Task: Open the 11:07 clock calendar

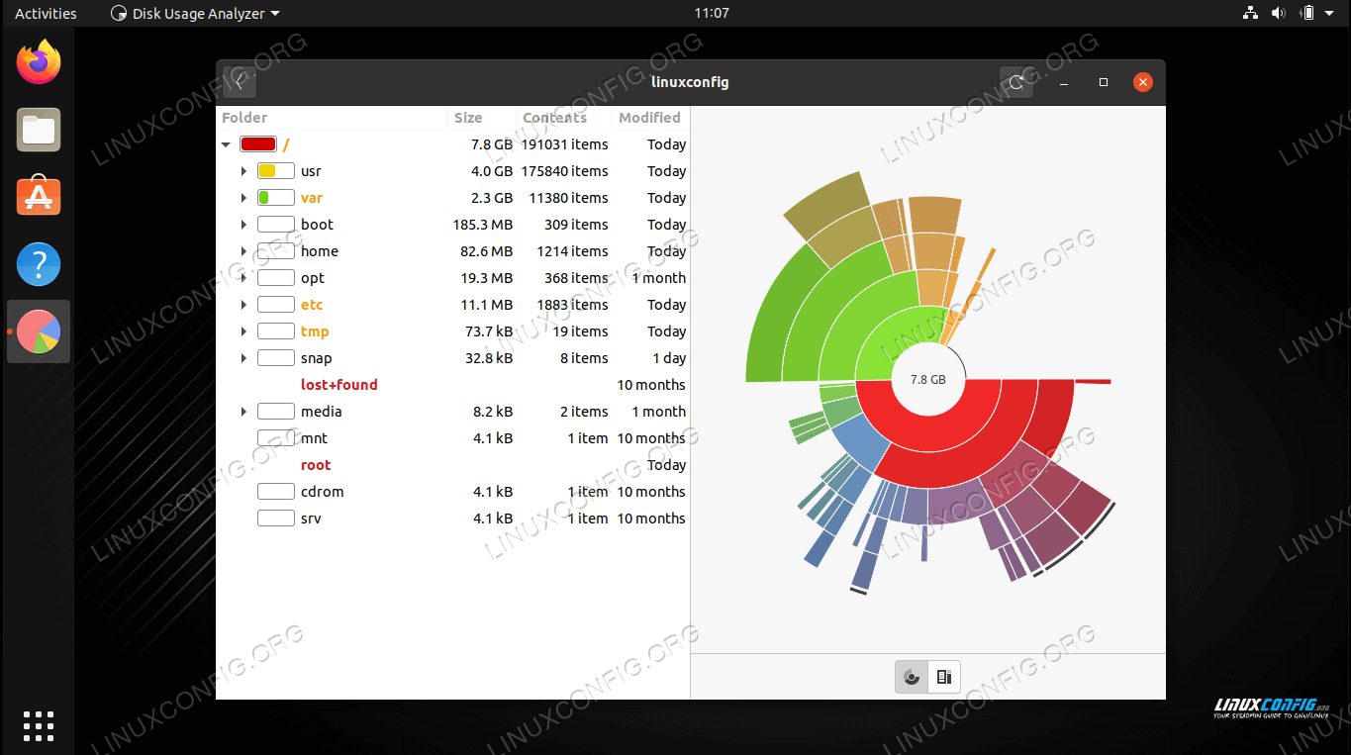Action: 712,14
